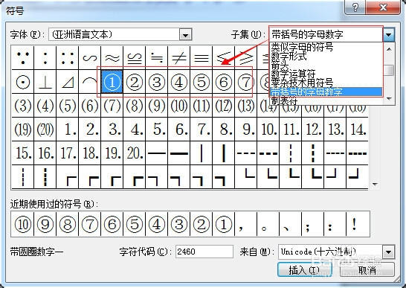Select the arc ⌒ symbol
This screenshot has width=406, height=288.
coord(89,82)
